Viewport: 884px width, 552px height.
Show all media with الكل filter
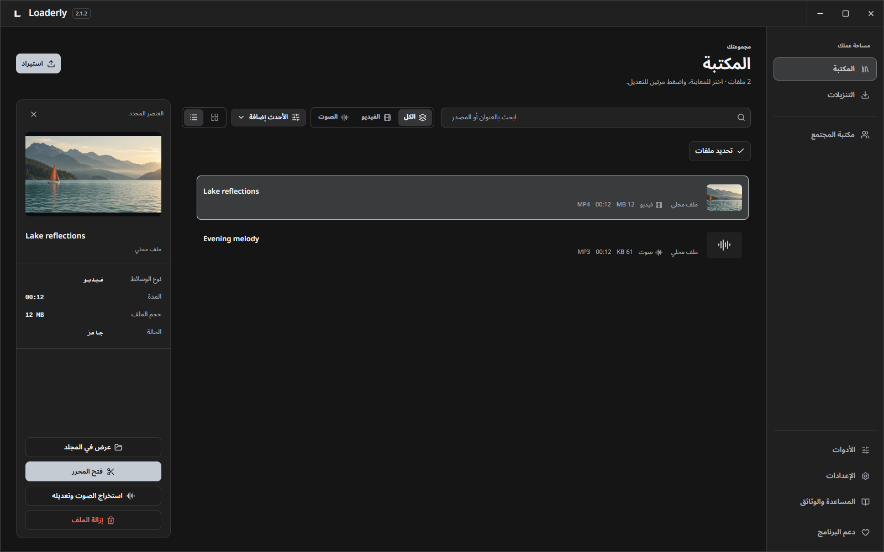click(415, 118)
